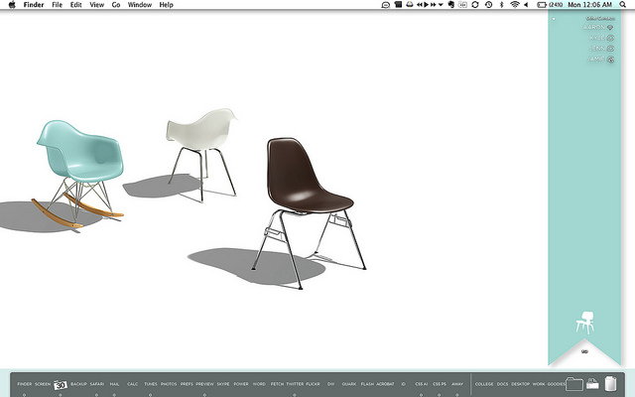Launch ACROBAT from the dock
The height and width of the screenshot is (397, 635).
(x=385, y=384)
